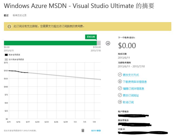Click the $100 y-axis label
Screen dimensions: 176x136
(x=6, y=87)
